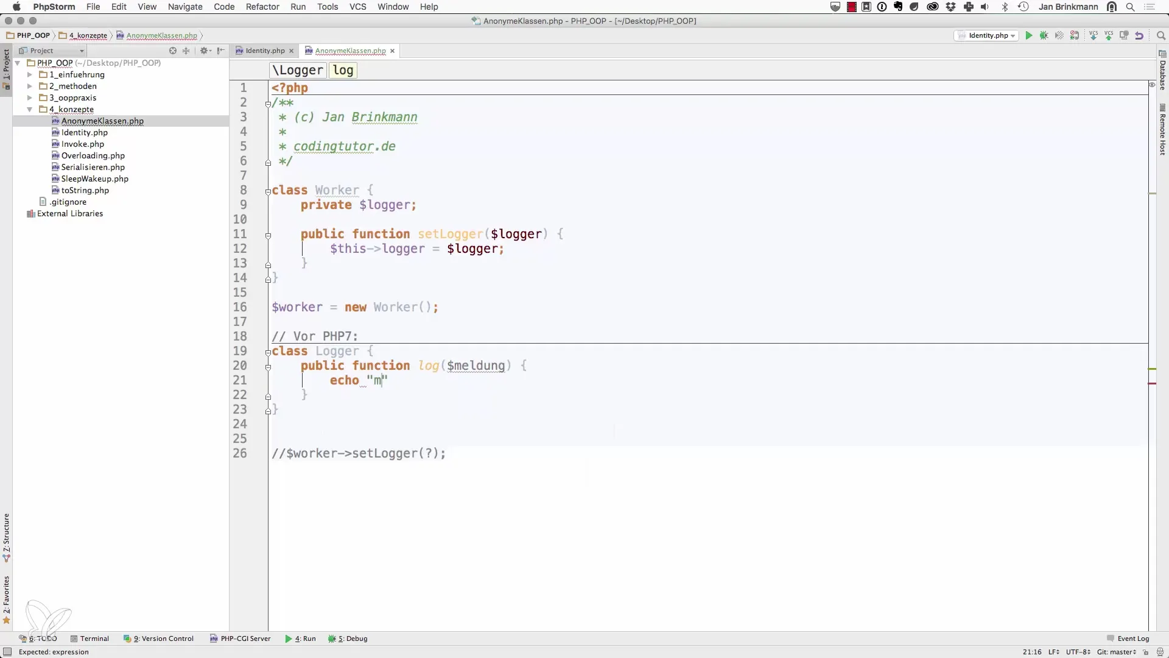Fold the Logger class at line 19
1169x658 pixels.
point(268,352)
